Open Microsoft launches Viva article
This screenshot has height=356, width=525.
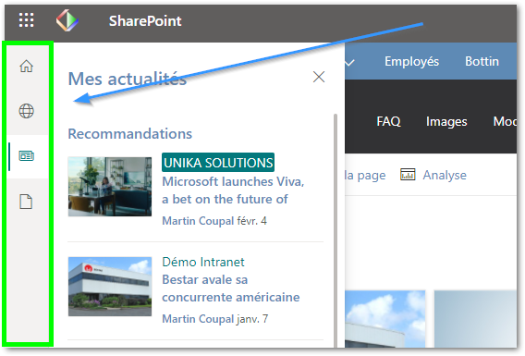[233, 190]
